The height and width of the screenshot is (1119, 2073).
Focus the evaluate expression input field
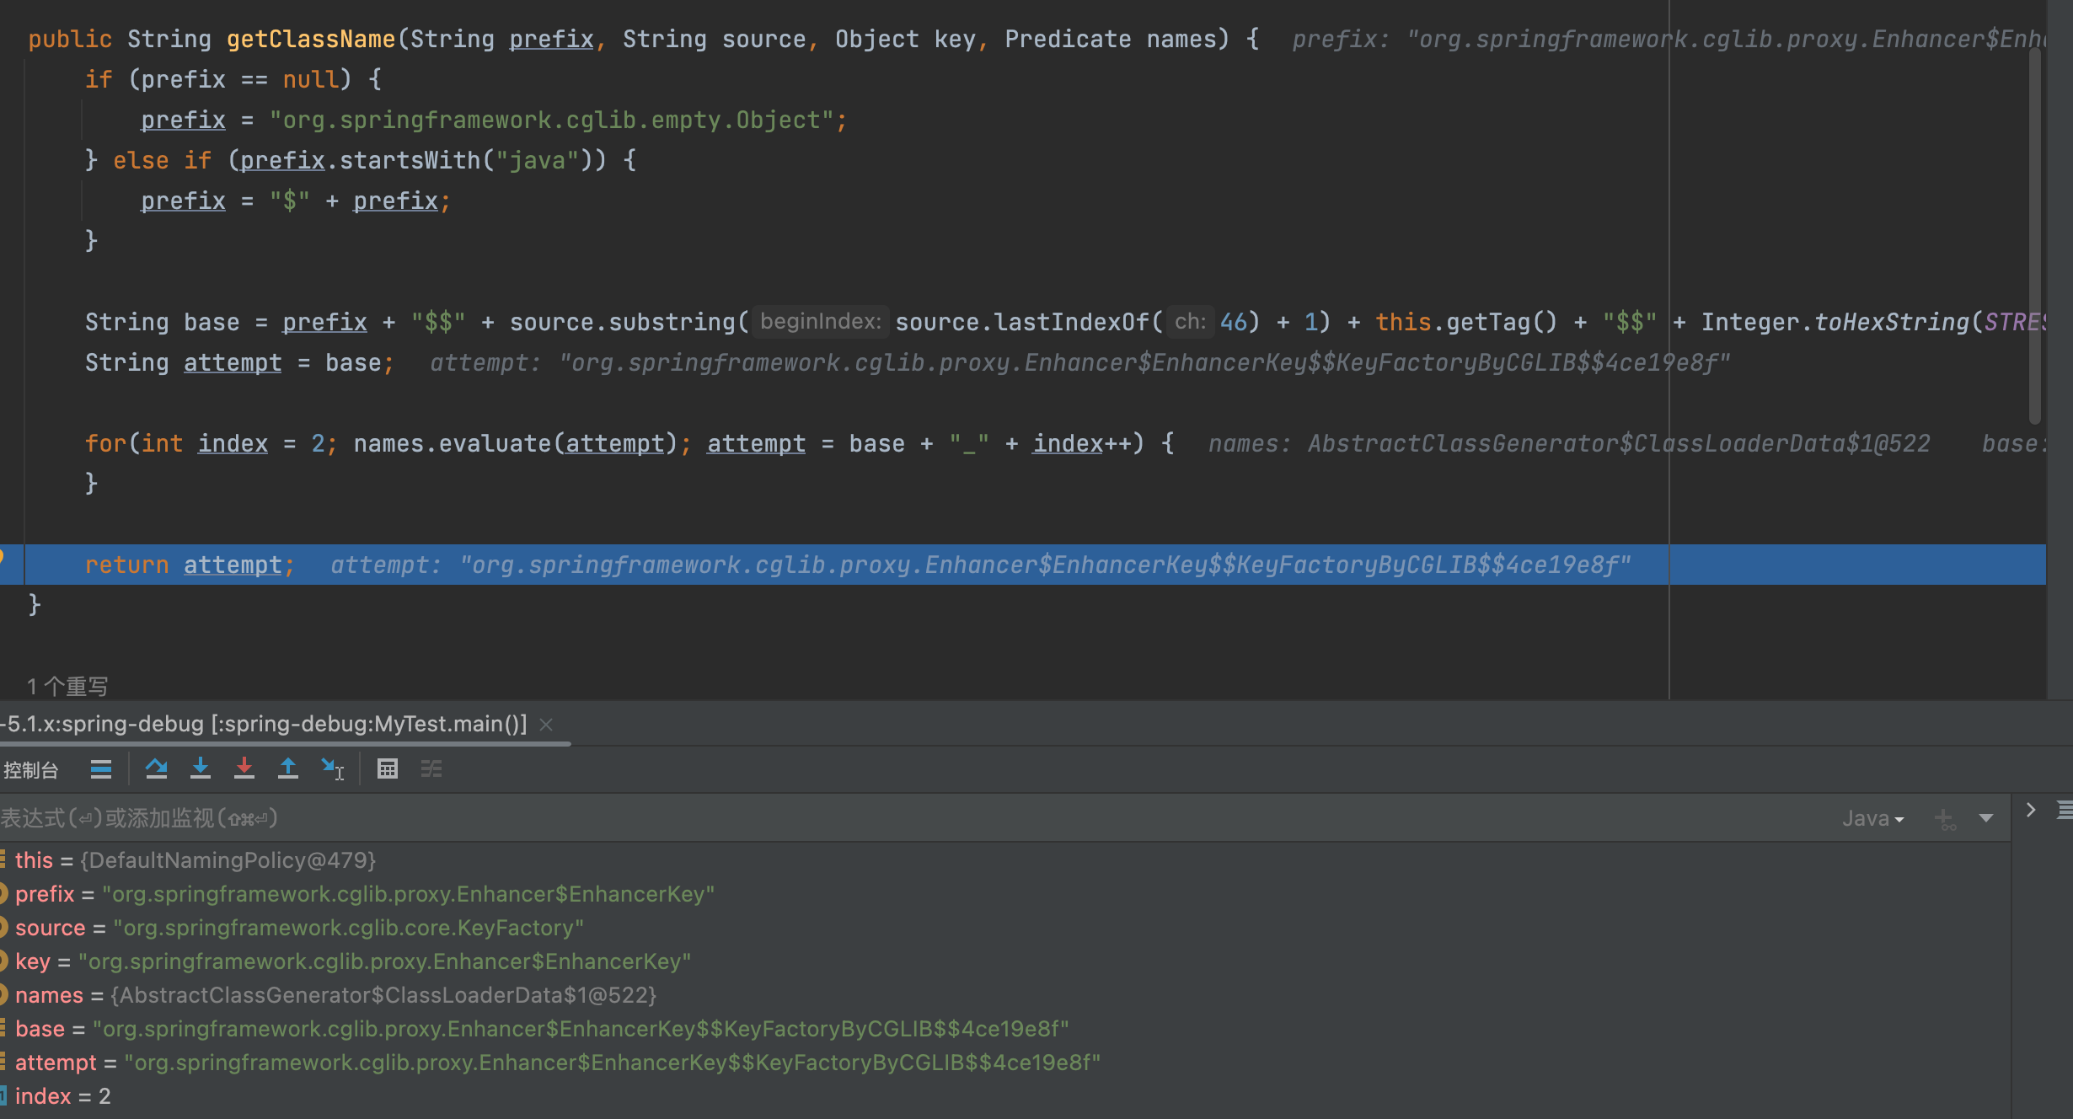pos(910,818)
